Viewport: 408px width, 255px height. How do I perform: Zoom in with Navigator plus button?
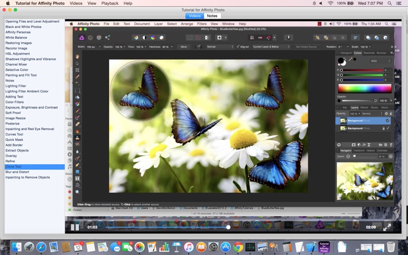[x=391, y=157]
